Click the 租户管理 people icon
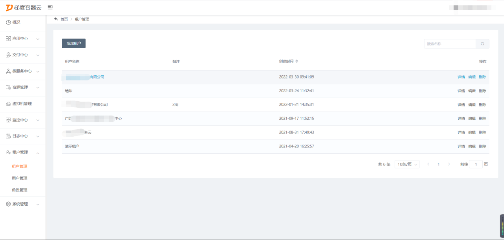Image resolution: width=504 pixels, height=240 pixels. [x=8, y=153]
